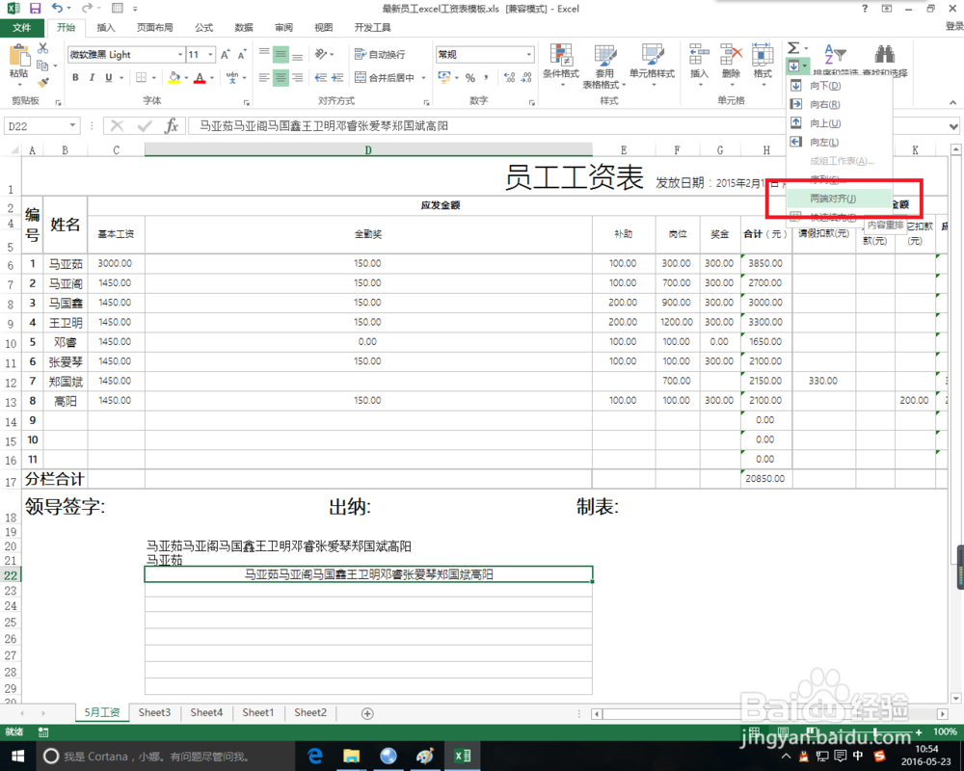Click the text orientation icon
Viewport: 964px width, 771px height.
point(321,54)
